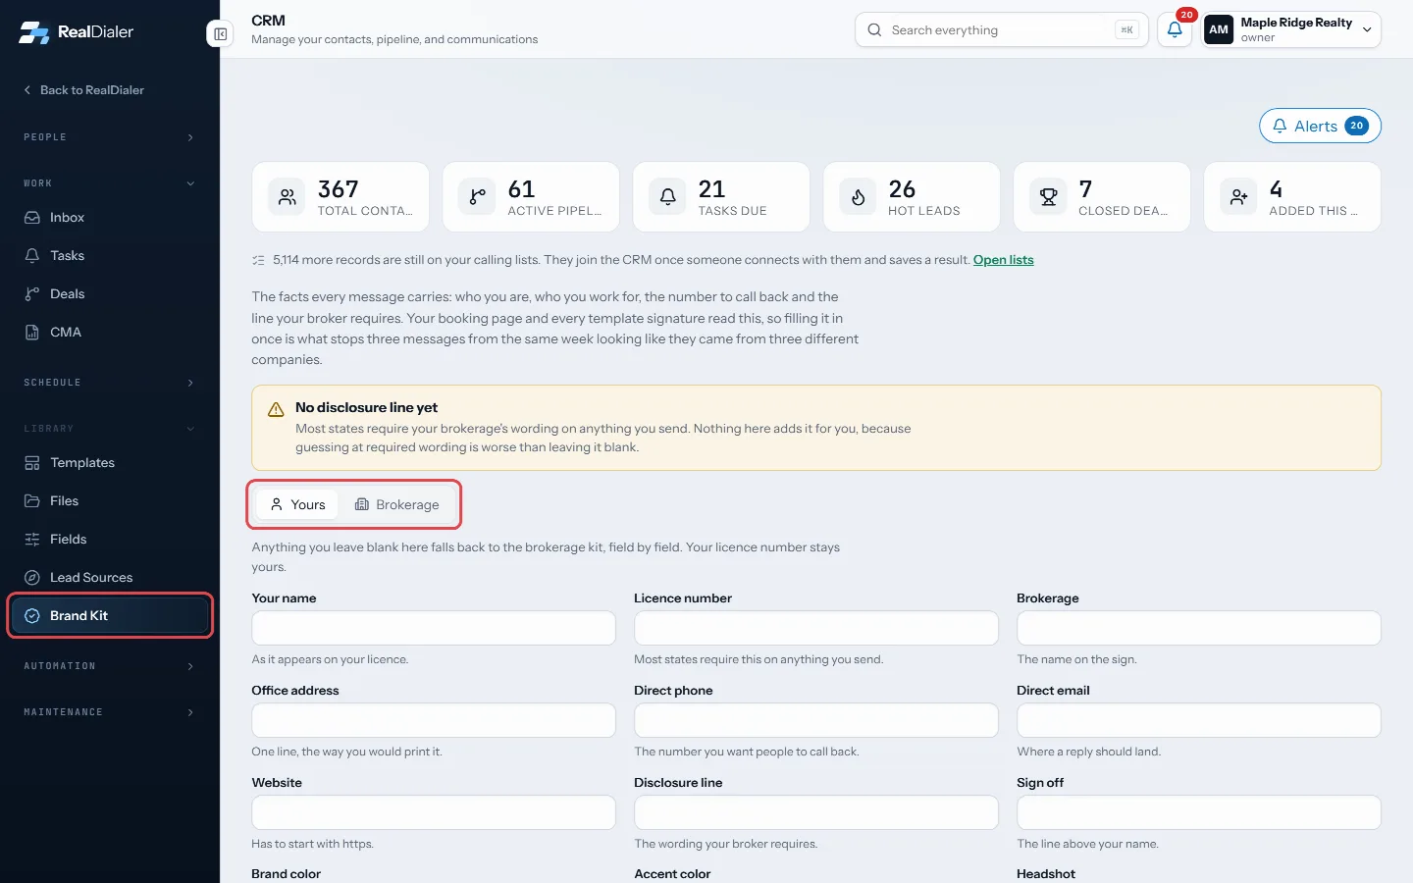This screenshot has width=1413, height=883.
Task: Click the Fields sliders icon in sidebar
Action: click(x=32, y=540)
